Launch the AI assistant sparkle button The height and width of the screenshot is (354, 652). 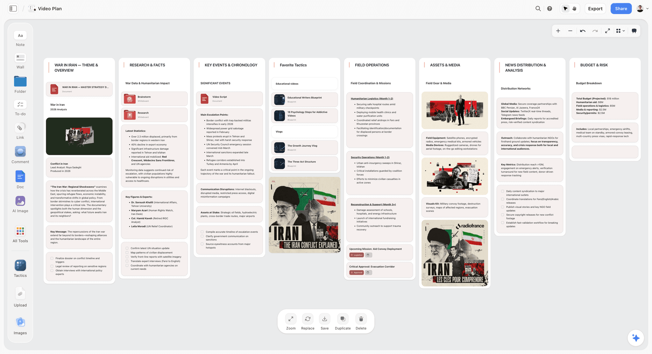636,338
